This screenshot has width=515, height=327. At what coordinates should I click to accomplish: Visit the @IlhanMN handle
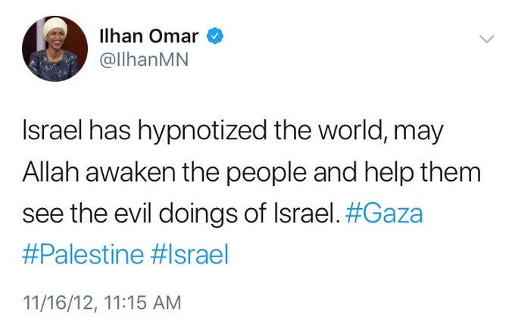coord(144,60)
